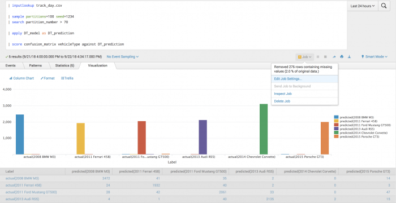Screen dimensions: 396x203
Task: Switch to the Patterns tab
Action: [36, 65]
